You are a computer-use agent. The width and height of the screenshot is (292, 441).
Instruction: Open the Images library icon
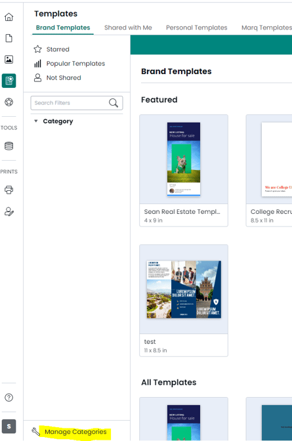(x=9, y=59)
